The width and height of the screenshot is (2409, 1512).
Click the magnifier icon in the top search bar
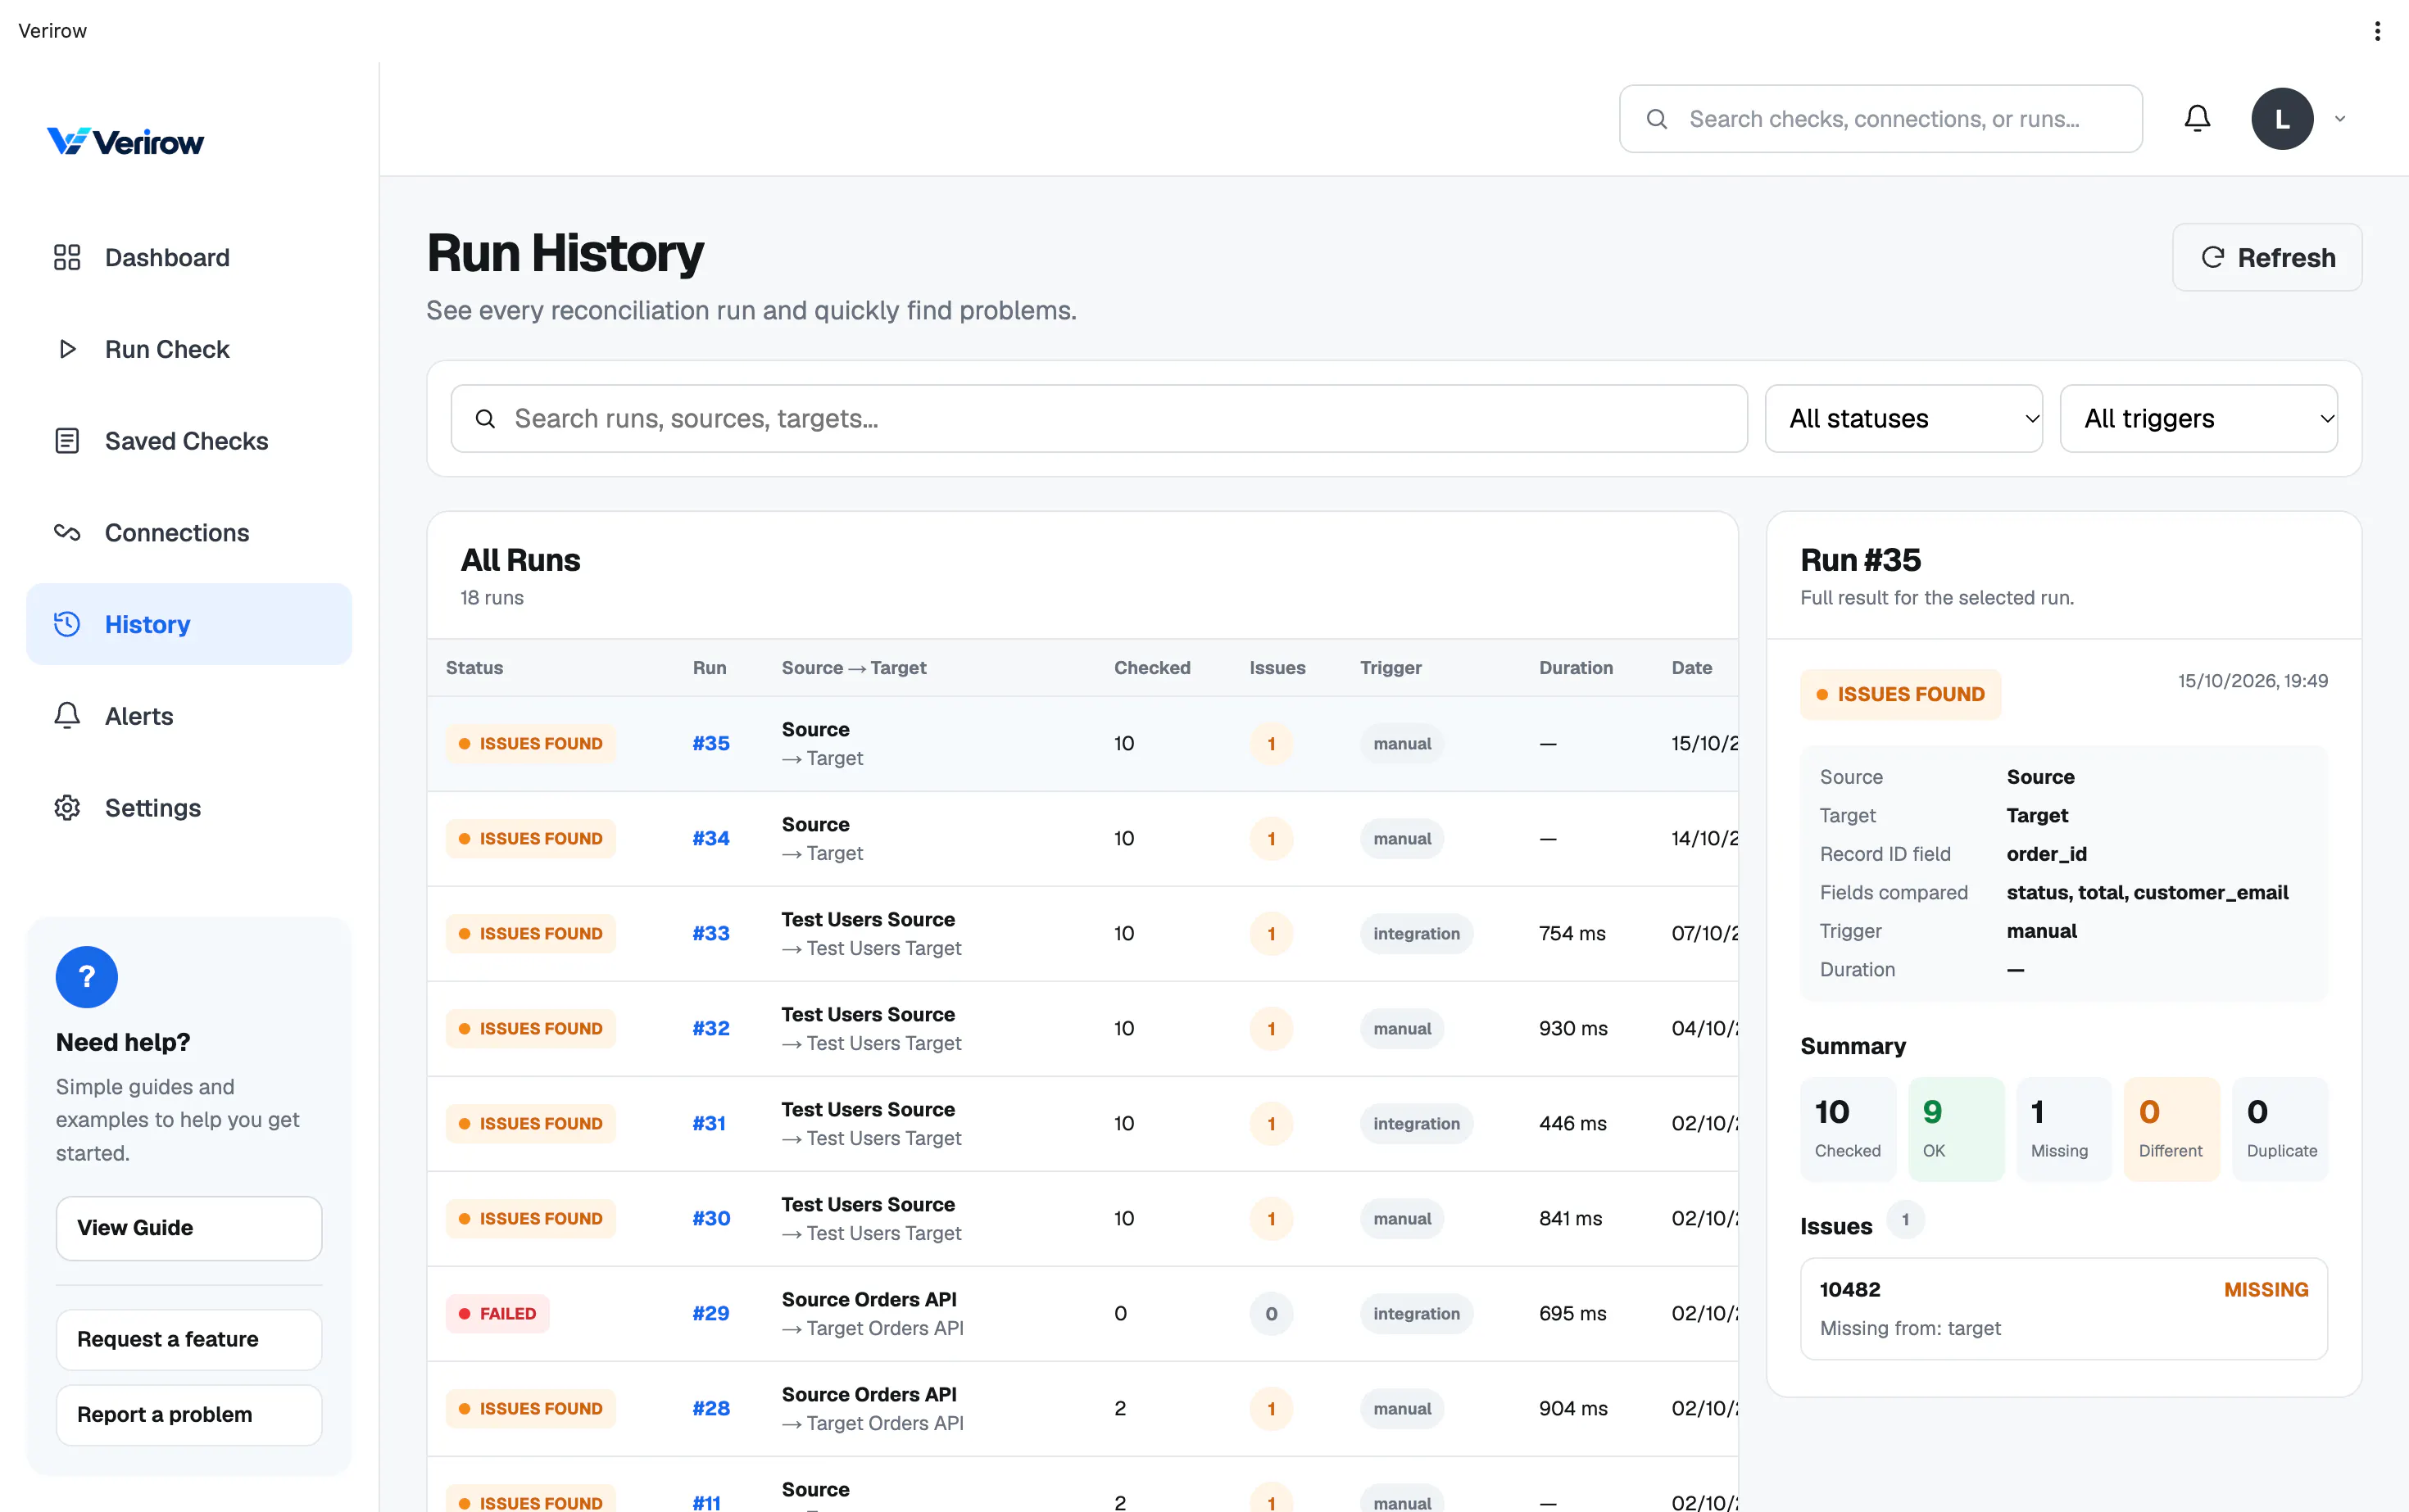(x=1657, y=119)
